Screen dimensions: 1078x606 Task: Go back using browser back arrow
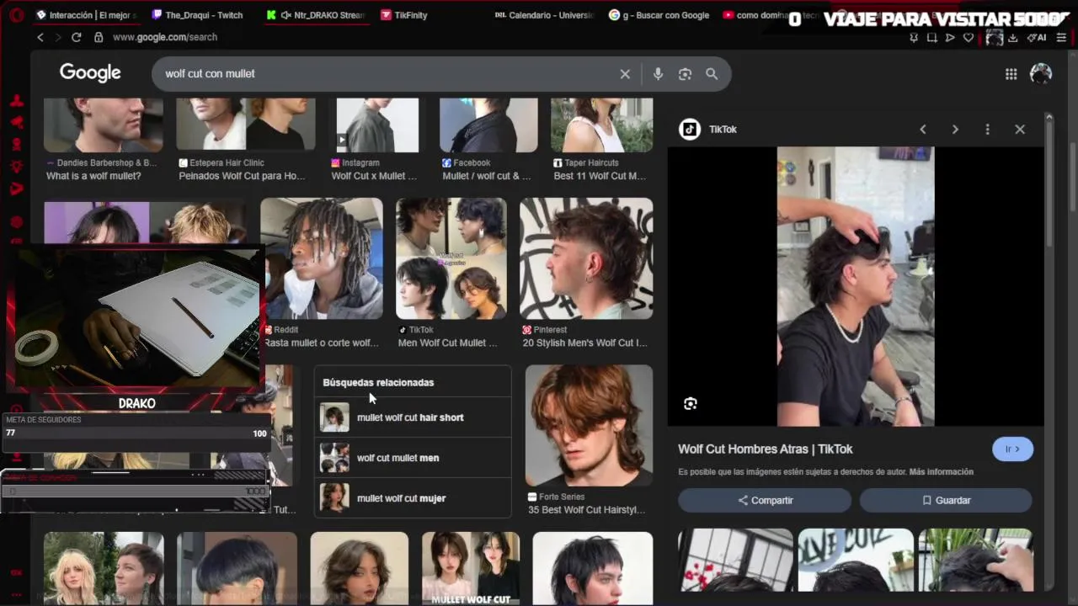point(40,37)
